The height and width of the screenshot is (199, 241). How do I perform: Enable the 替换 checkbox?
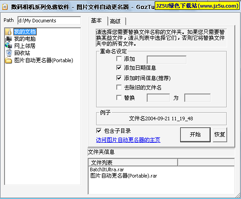pos(119,97)
